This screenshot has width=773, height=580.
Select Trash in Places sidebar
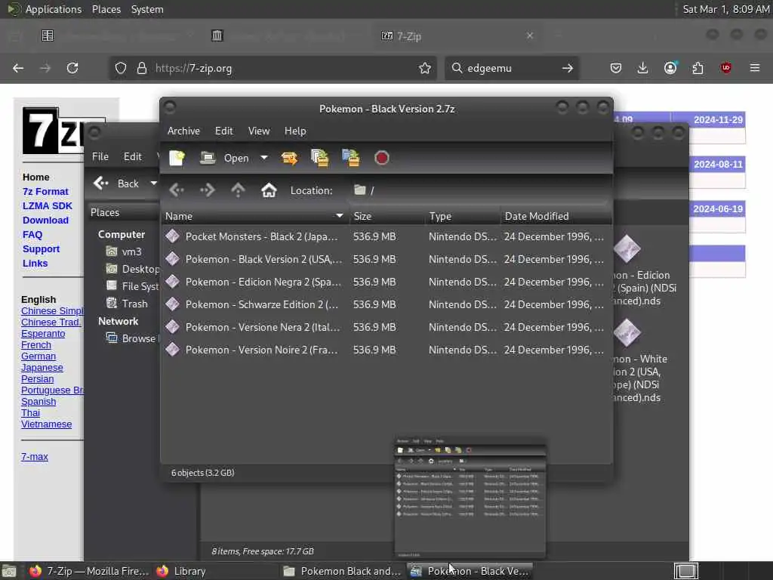(127, 304)
